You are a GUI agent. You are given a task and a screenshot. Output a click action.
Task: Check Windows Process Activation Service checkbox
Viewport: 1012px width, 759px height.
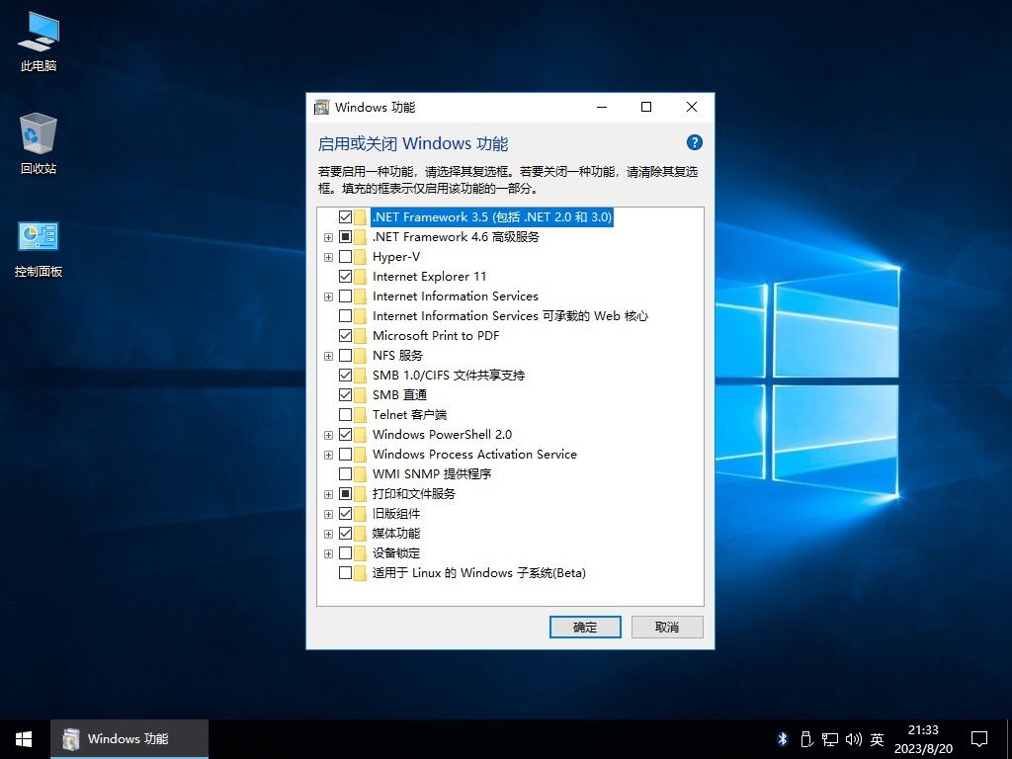click(345, 455)
